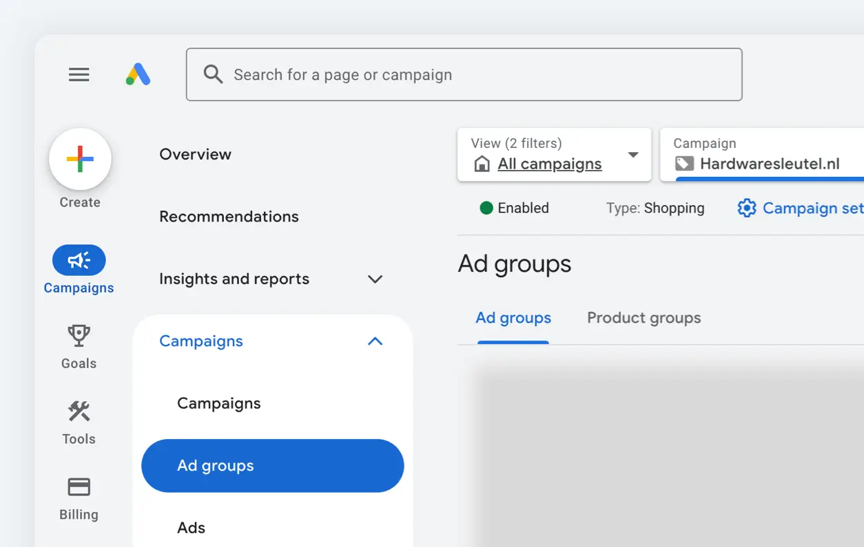This screenshot has width=864, height=547.
Task: Click the home icon next to All campaigns
Action: 481,164
